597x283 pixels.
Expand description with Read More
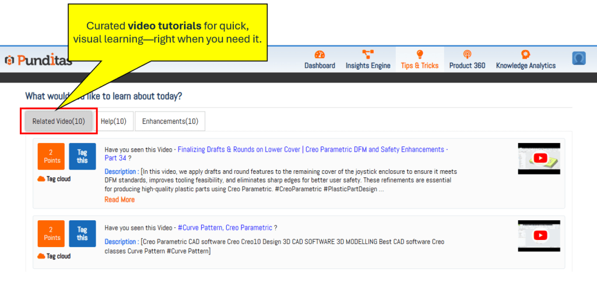coord(120,199)
